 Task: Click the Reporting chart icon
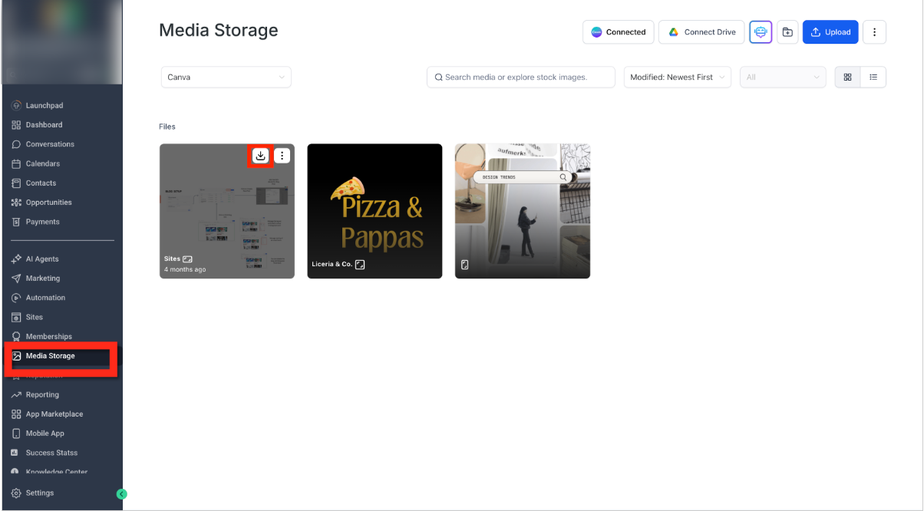click(x=16, y=395)
